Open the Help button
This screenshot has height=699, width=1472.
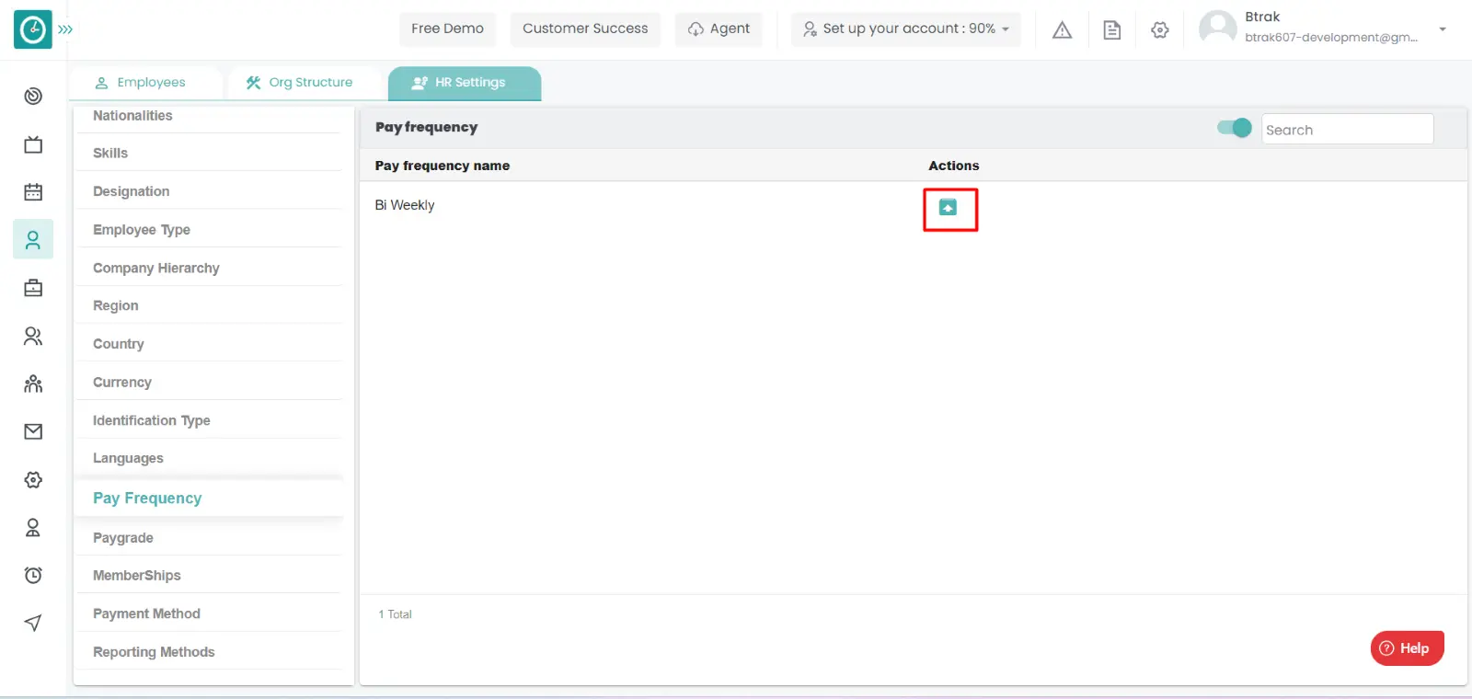[1407, 648]
